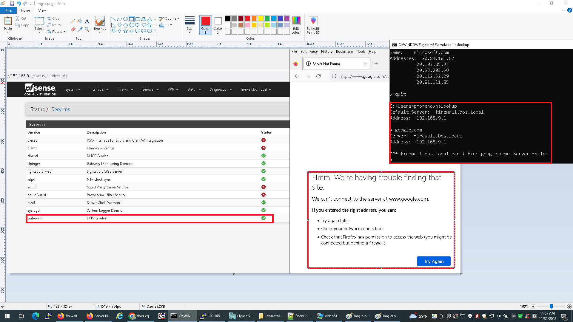The width and height of the screenshot is (573, 322).
Task: Click Services breadcrumb link in pfSense
Action: pyautogui.click(x=61, y=109)
